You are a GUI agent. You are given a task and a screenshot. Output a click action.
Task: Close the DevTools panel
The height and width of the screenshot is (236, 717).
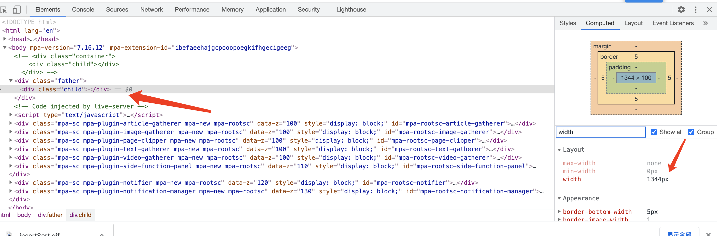709,10
